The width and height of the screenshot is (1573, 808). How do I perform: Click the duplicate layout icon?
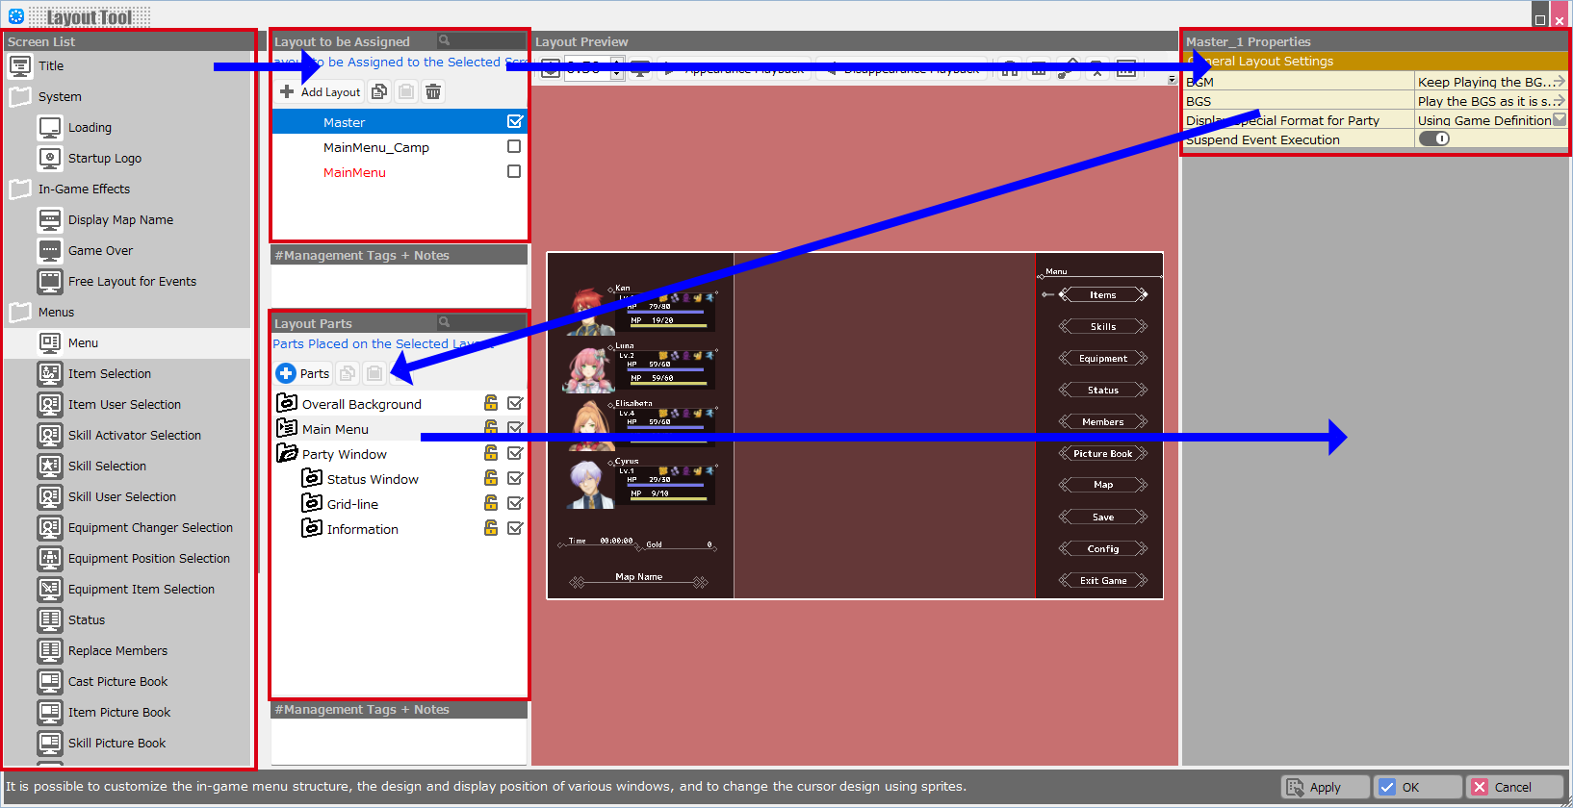click(379, 91)
